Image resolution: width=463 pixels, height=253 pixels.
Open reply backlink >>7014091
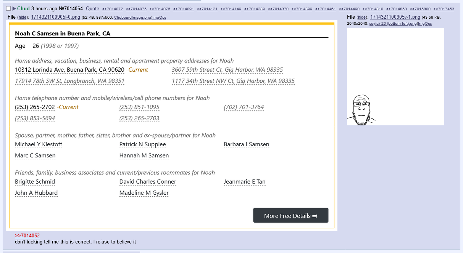(184, 9)
